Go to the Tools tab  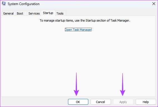pos(60,13)
